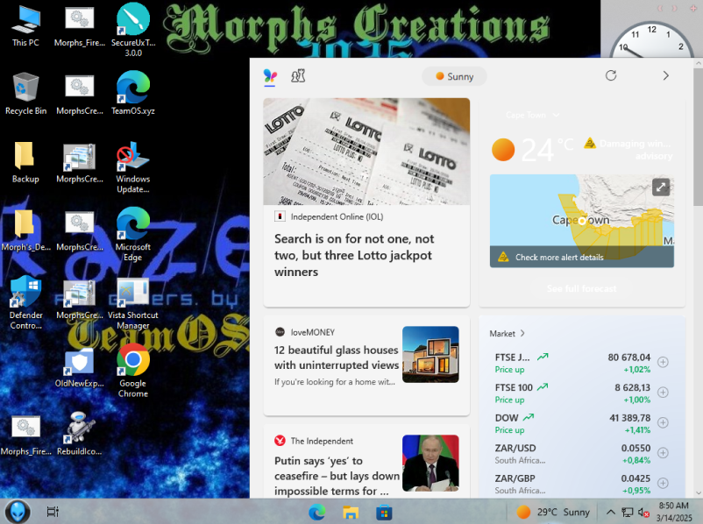Image resolution: width=703 pixels, height=524 pixels.
Task: Add FTSE 100 to watchlist
Action: 663,393
